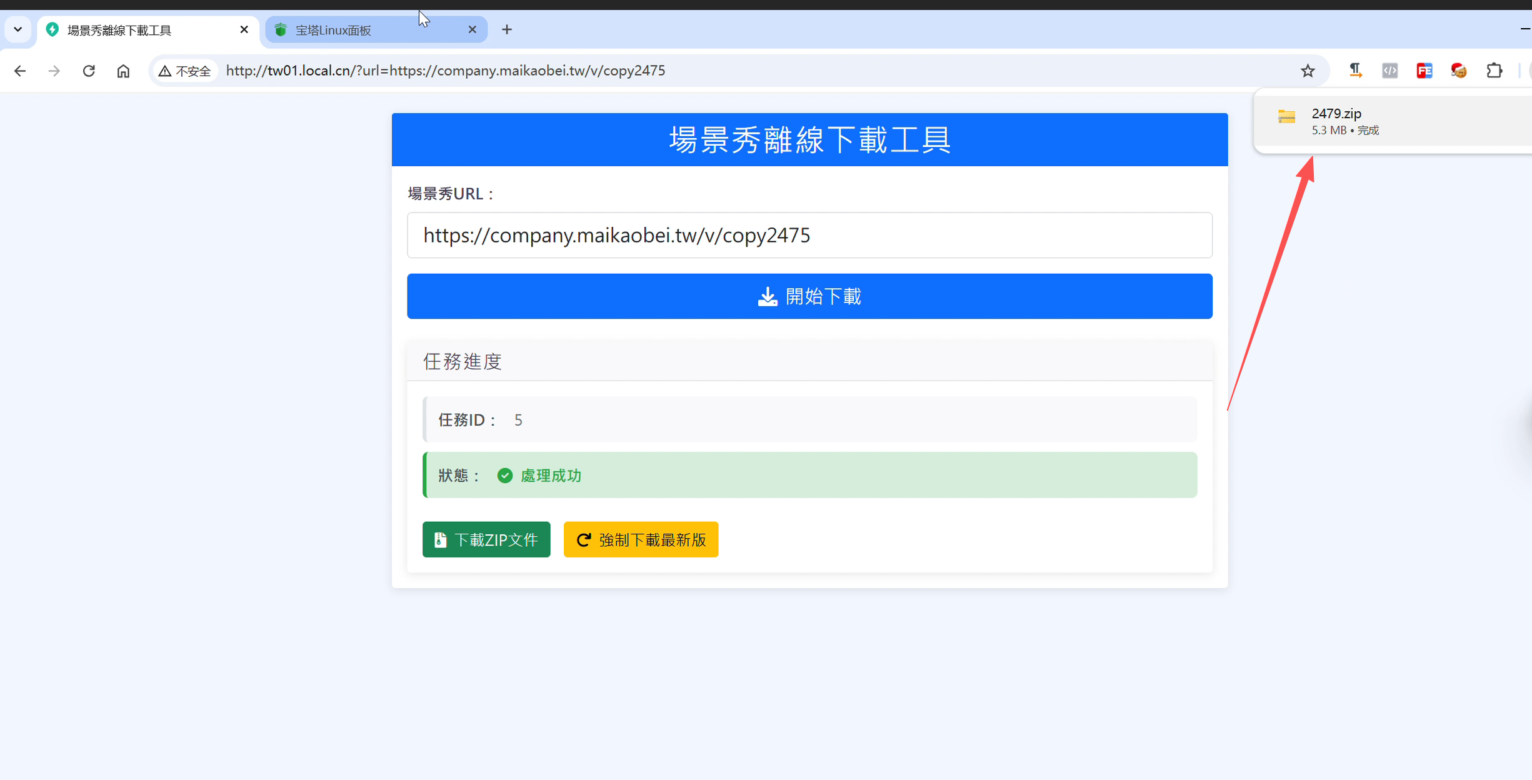
Task: Open the FE extension icon
Action: click(1424, 71)
